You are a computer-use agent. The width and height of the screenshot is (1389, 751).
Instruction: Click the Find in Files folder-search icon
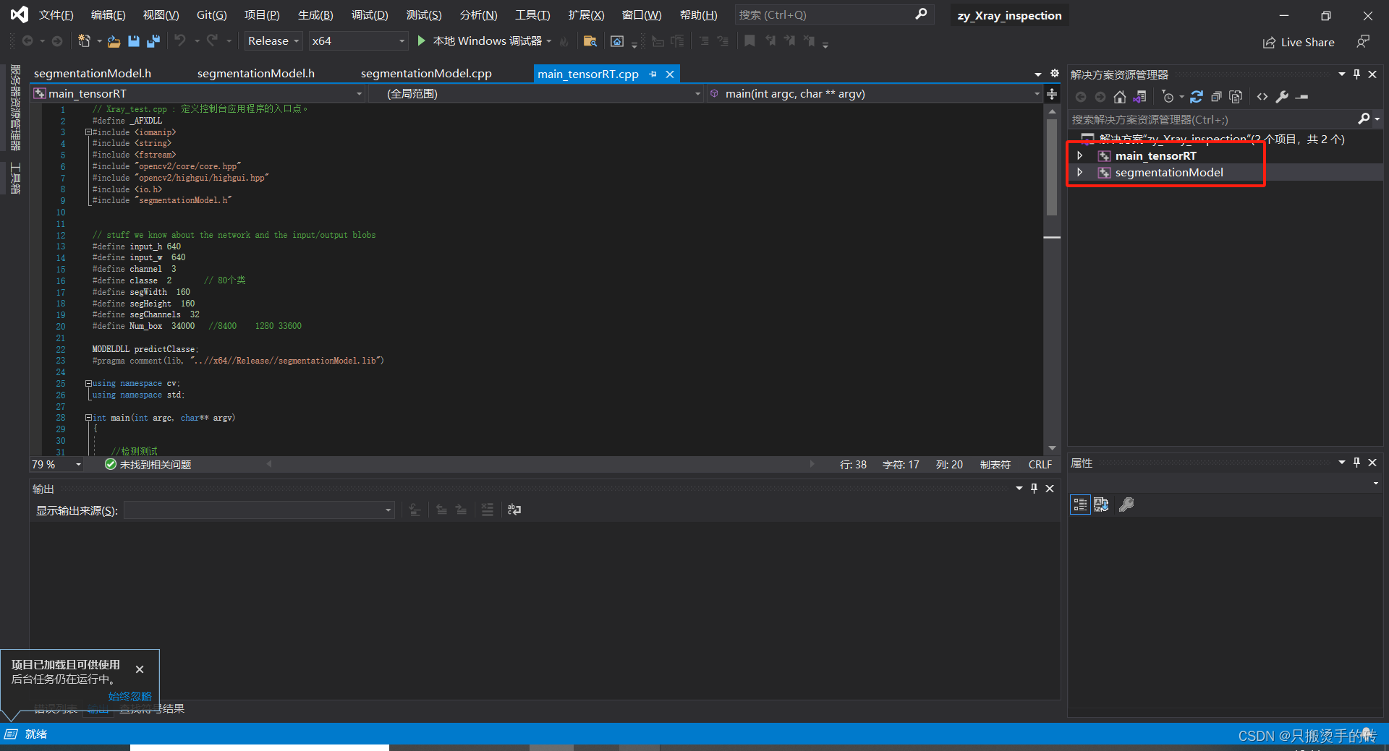[590, 41]
